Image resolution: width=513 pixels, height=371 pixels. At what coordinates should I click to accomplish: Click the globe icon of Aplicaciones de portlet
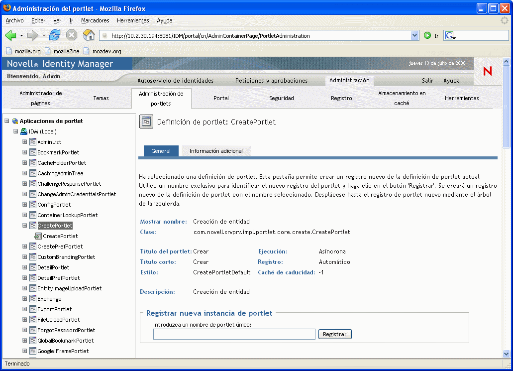pyautogui.click(x=15, y=121)
